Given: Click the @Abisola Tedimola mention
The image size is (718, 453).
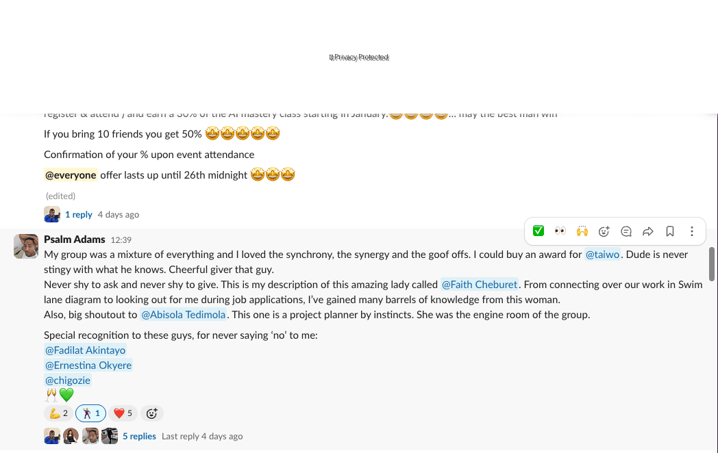Looking at the screenshot, I should pos(183,315).
